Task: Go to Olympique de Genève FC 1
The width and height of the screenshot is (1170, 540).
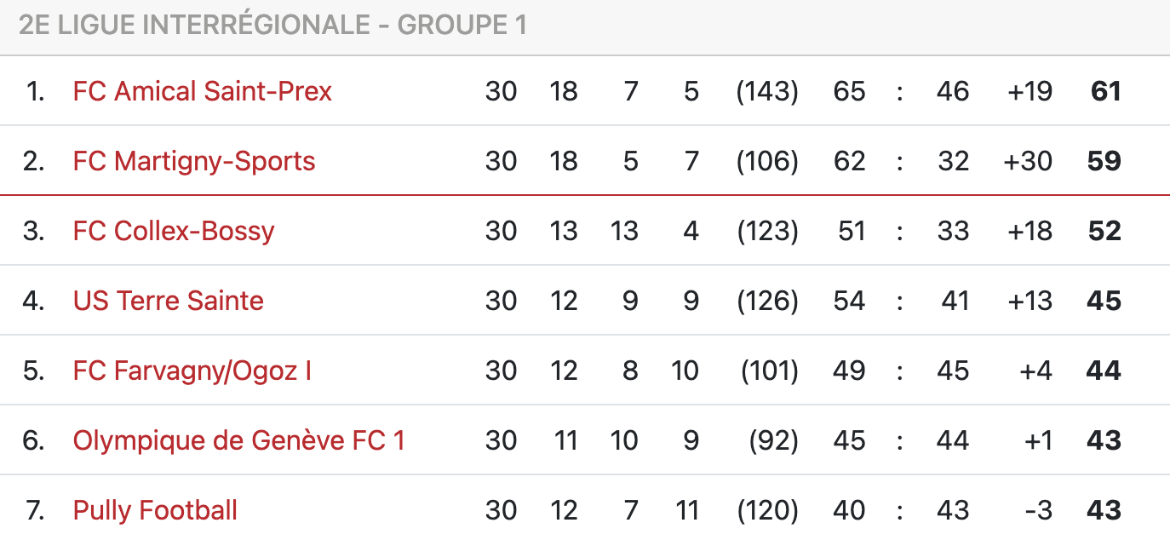Action: click(238, 440)
